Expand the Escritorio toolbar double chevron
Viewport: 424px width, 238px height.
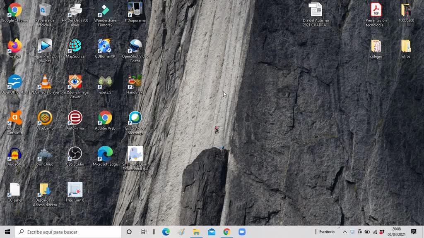[338, 228]
